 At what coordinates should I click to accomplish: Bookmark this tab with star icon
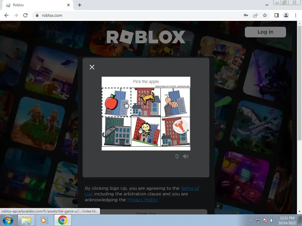[x=265, y=15]
